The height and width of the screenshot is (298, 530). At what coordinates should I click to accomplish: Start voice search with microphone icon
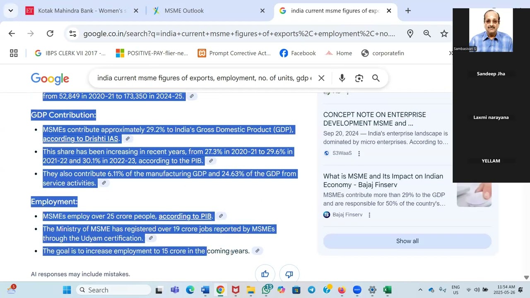click(342, 78)
